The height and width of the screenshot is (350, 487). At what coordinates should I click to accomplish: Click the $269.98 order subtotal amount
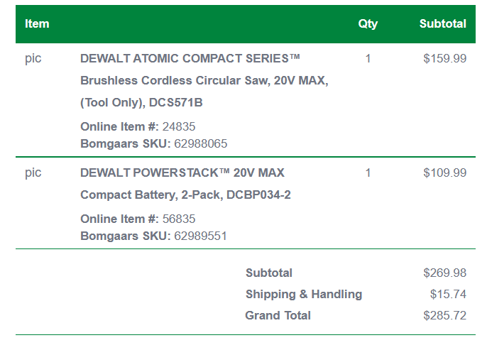pyautogui.click(x=444, y=273)
